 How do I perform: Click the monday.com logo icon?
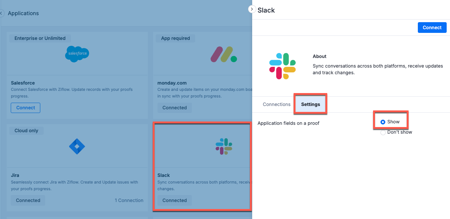[x=224, y=54]
